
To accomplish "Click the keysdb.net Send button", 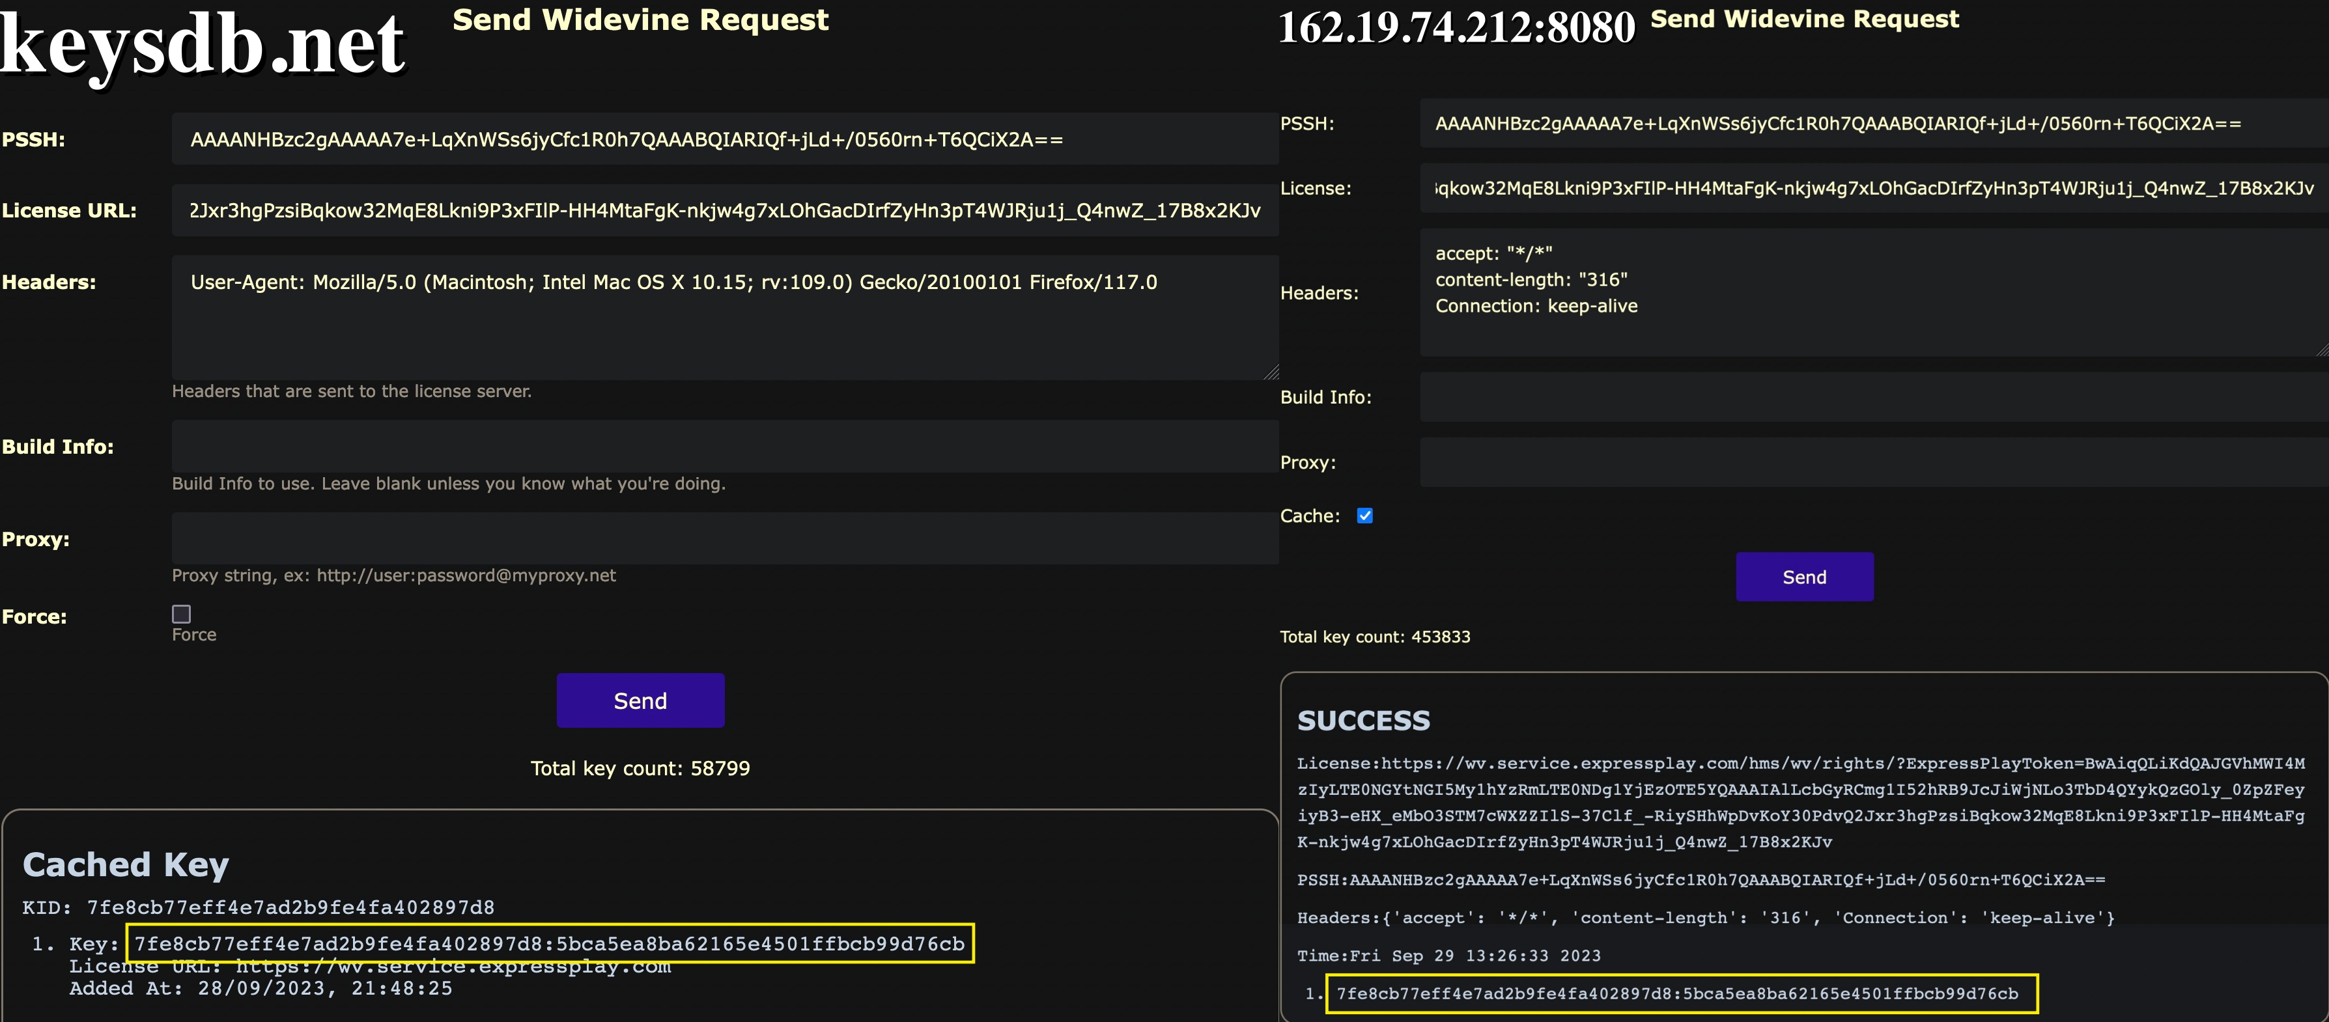I will tap(640, 700).
